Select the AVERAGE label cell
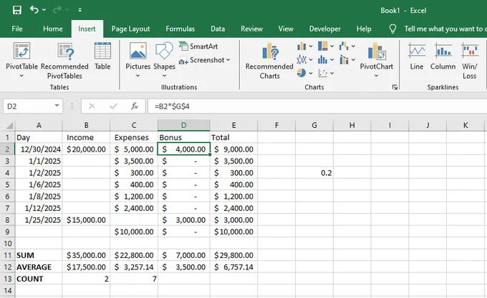Viewport: 487px width, 298px height. pyautogui.click(x=39, y=267)
